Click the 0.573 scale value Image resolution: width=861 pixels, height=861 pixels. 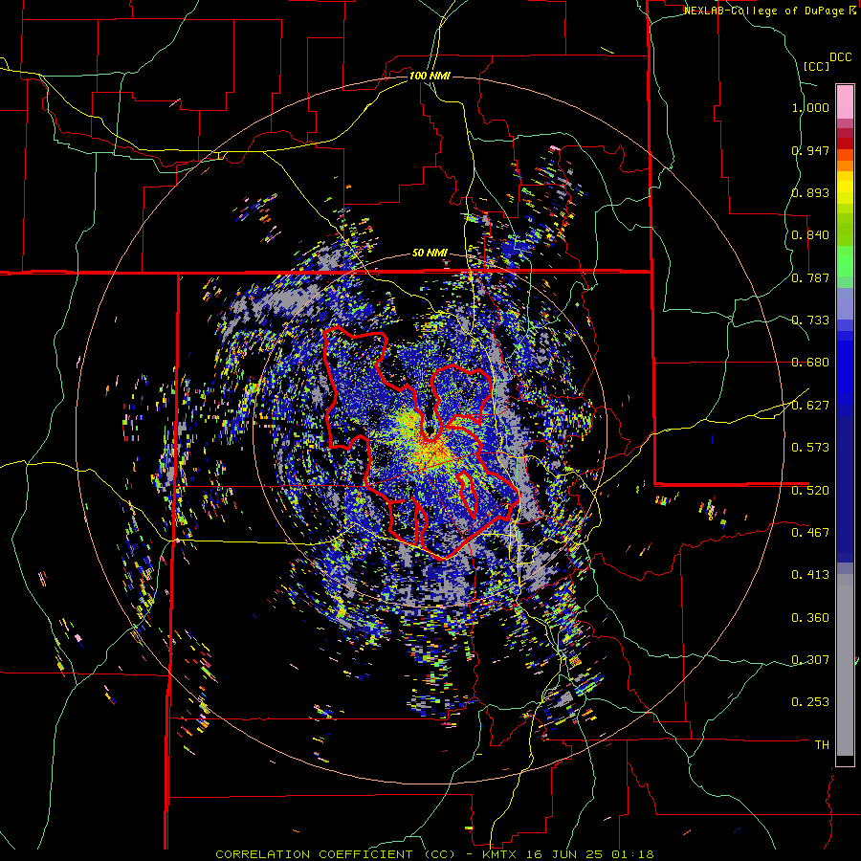click(810, 447)
